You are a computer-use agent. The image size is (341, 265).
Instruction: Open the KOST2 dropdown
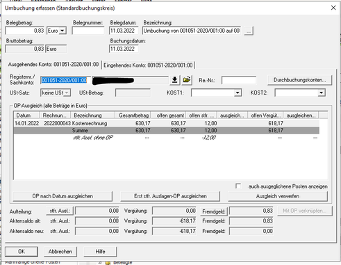321,93
